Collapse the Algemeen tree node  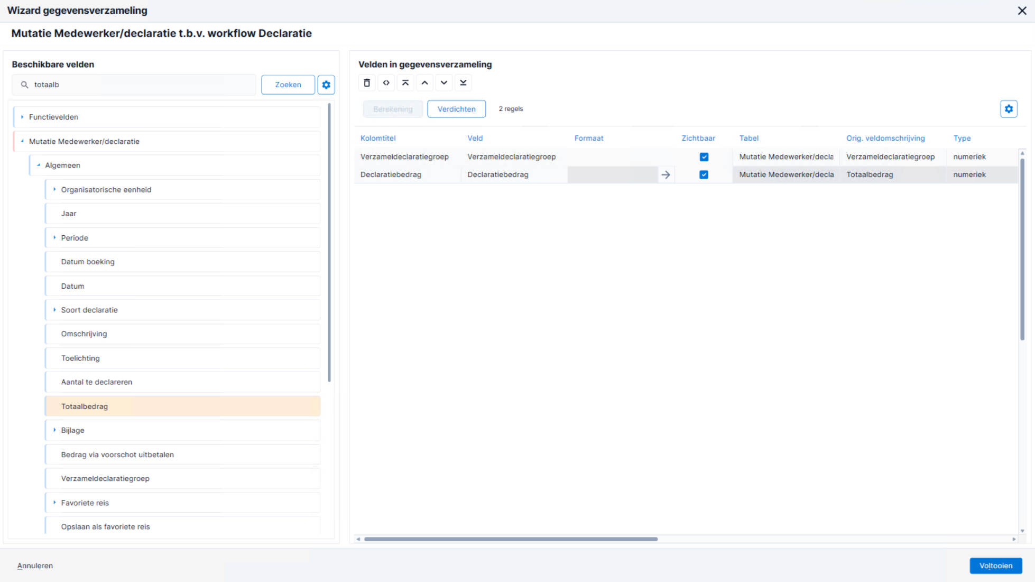click(38, 165)
